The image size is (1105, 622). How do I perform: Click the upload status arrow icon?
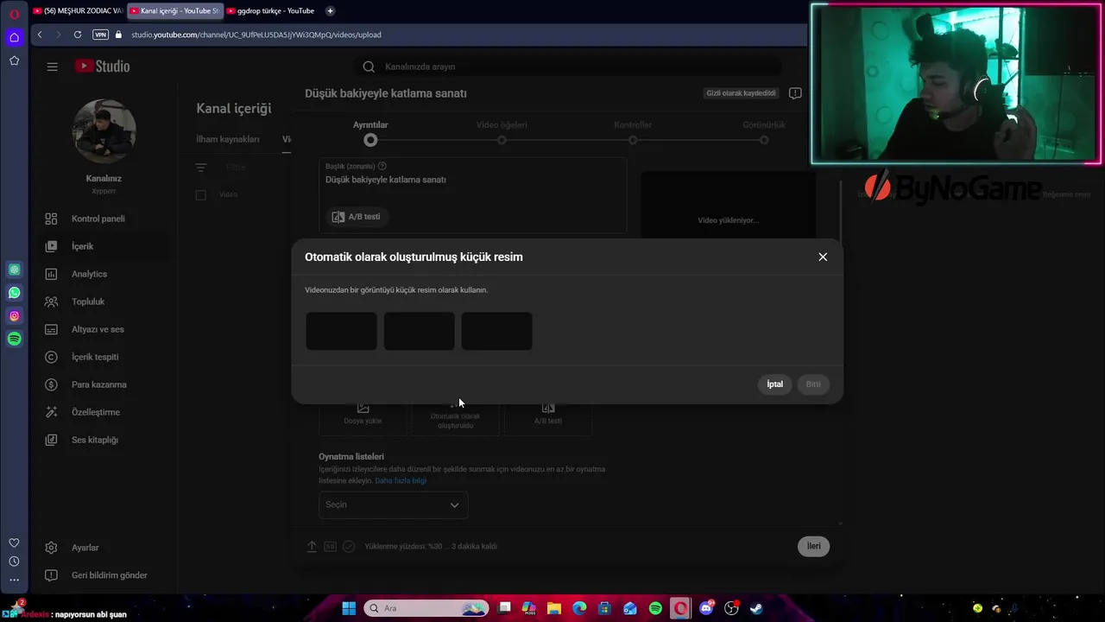pos(313,546)
